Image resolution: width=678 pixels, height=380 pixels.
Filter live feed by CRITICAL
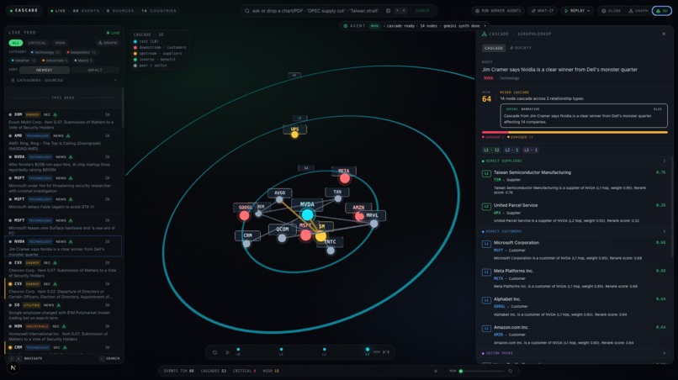pyautogui.click(x=37, y=43)
